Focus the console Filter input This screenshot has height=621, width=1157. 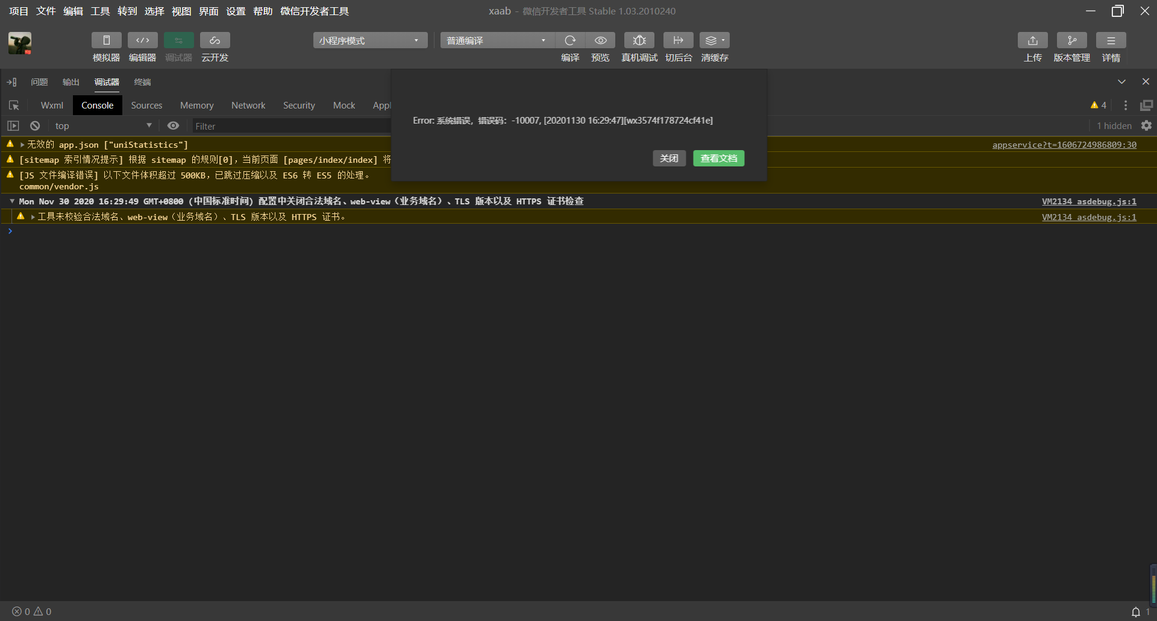point(292,126)
